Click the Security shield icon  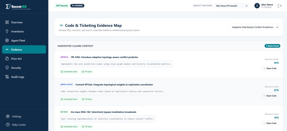[x=7, y=68]
